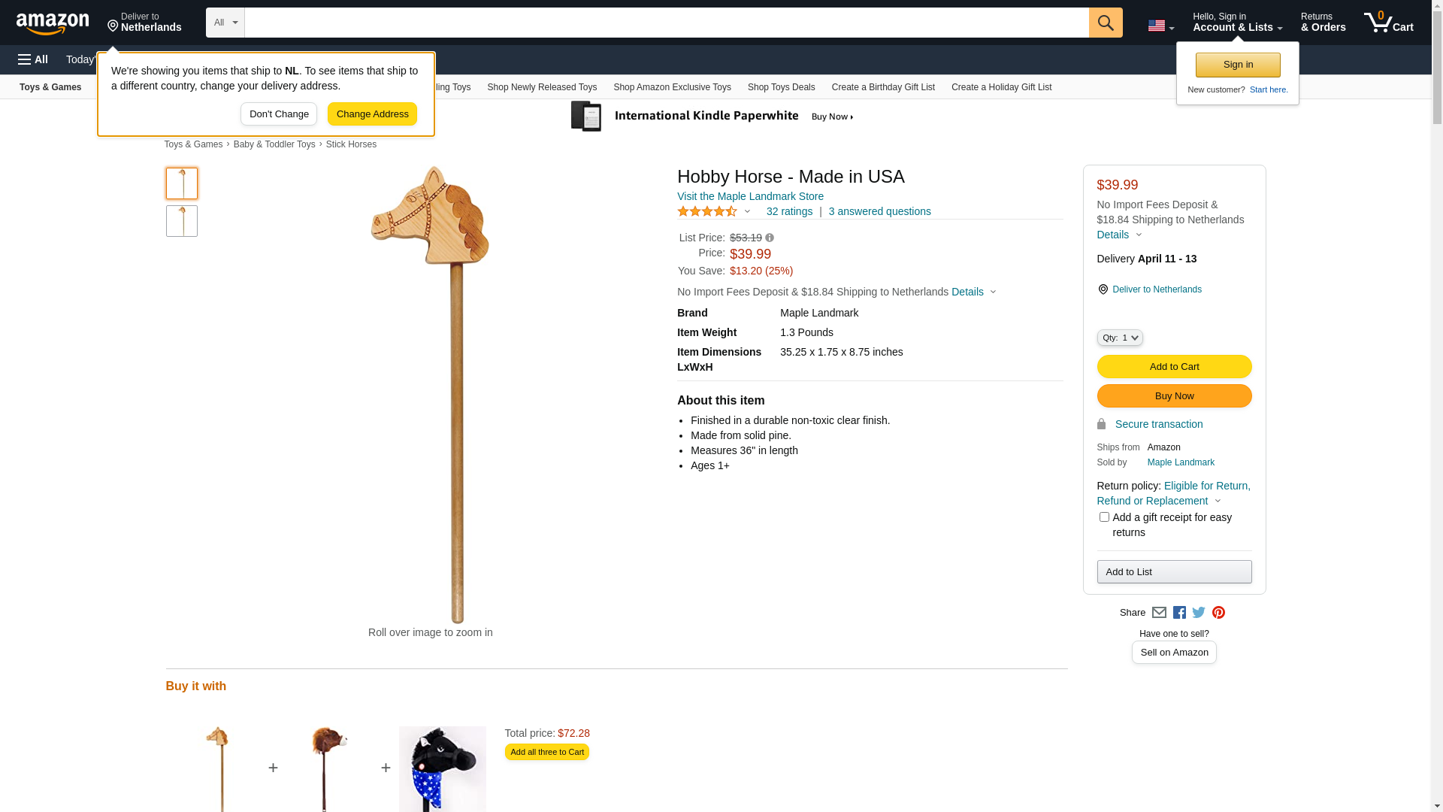The height and width of the screenshot is (812, 1443).
Task: Open the Qty quantity dropdown
Action: (x=1119, y=338)
